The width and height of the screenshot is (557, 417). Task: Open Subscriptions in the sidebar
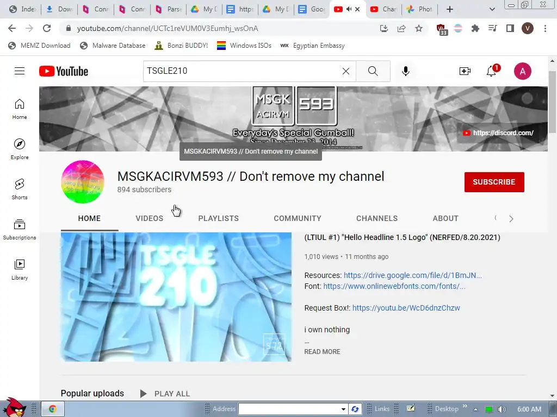point(20,230)
